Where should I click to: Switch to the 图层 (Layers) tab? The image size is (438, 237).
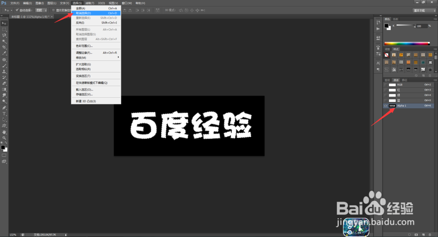pyautogui.click(x=387, y=80)
